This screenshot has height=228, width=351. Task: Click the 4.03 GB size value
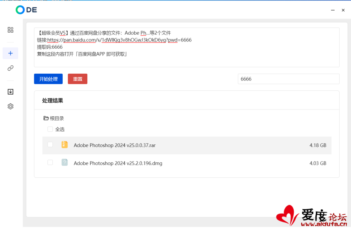tap(318, 163)
